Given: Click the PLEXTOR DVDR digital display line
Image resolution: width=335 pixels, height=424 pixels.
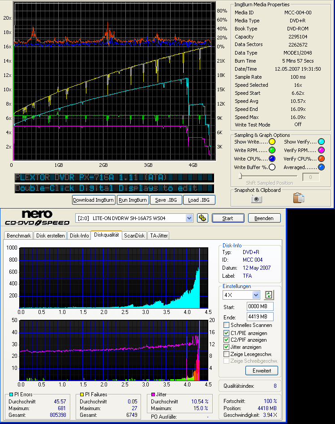Looking at the screenshot, I should (x=114, y=178).
